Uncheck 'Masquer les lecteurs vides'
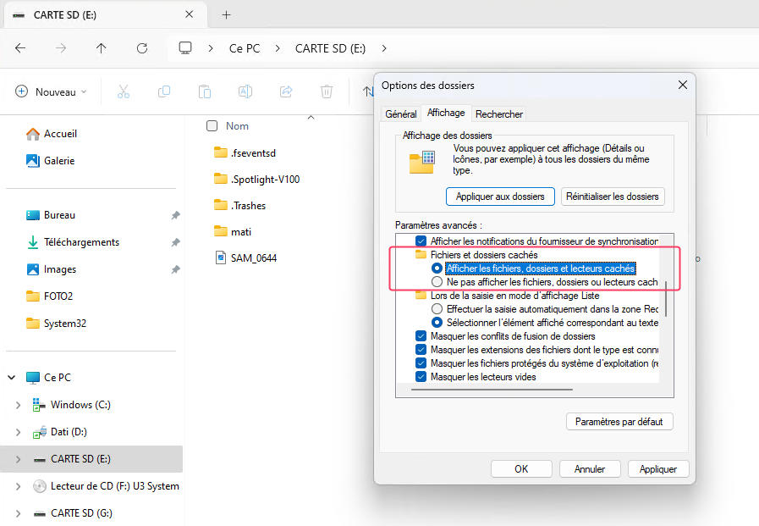The width and height of the screenshot is (759, 526). point(421,376)
